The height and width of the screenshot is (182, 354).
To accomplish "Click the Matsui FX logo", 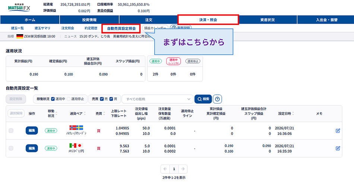I will 19,7.
